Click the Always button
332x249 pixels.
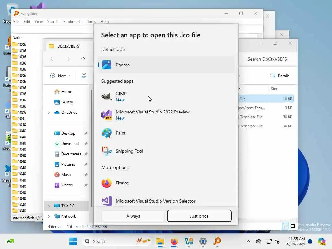point(133,216)
